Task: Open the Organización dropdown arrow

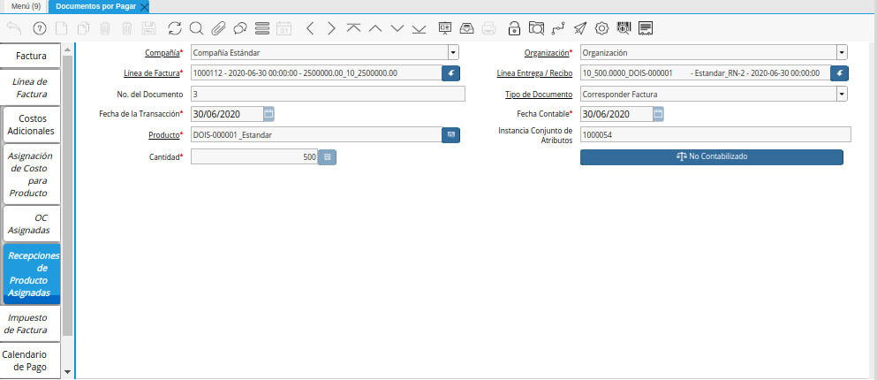Action: coord(842,53)
